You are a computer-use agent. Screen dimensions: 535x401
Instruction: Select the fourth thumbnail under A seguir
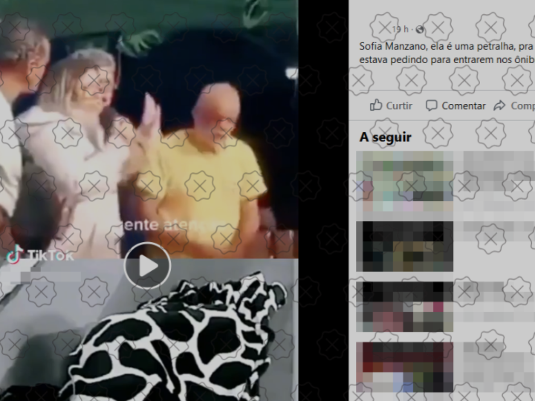(404, 367)
